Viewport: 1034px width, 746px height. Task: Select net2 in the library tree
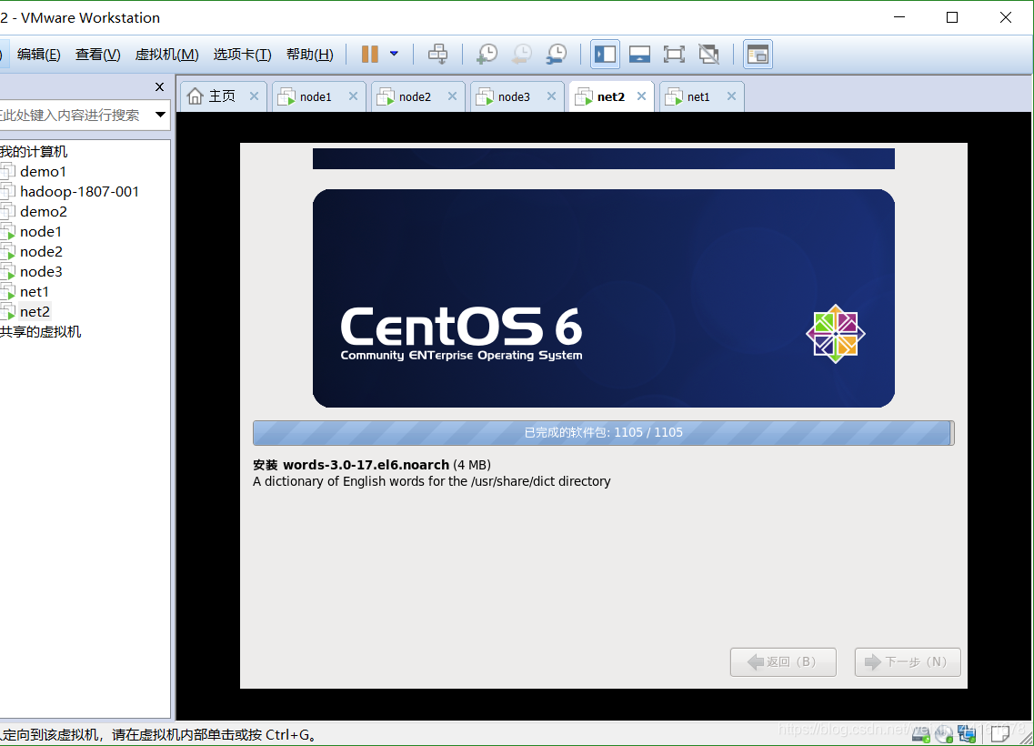click(x=35, y=311)
